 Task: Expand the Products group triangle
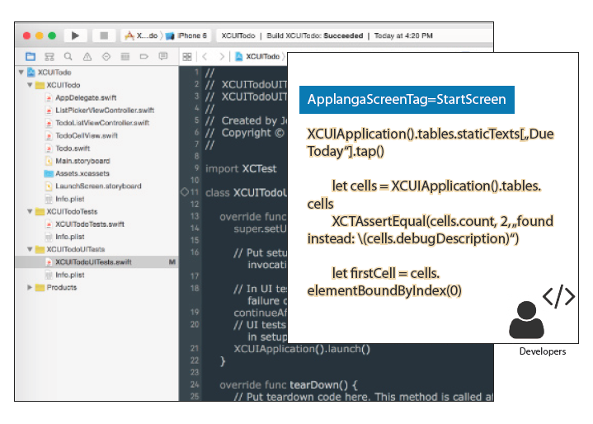pos(30,287)
